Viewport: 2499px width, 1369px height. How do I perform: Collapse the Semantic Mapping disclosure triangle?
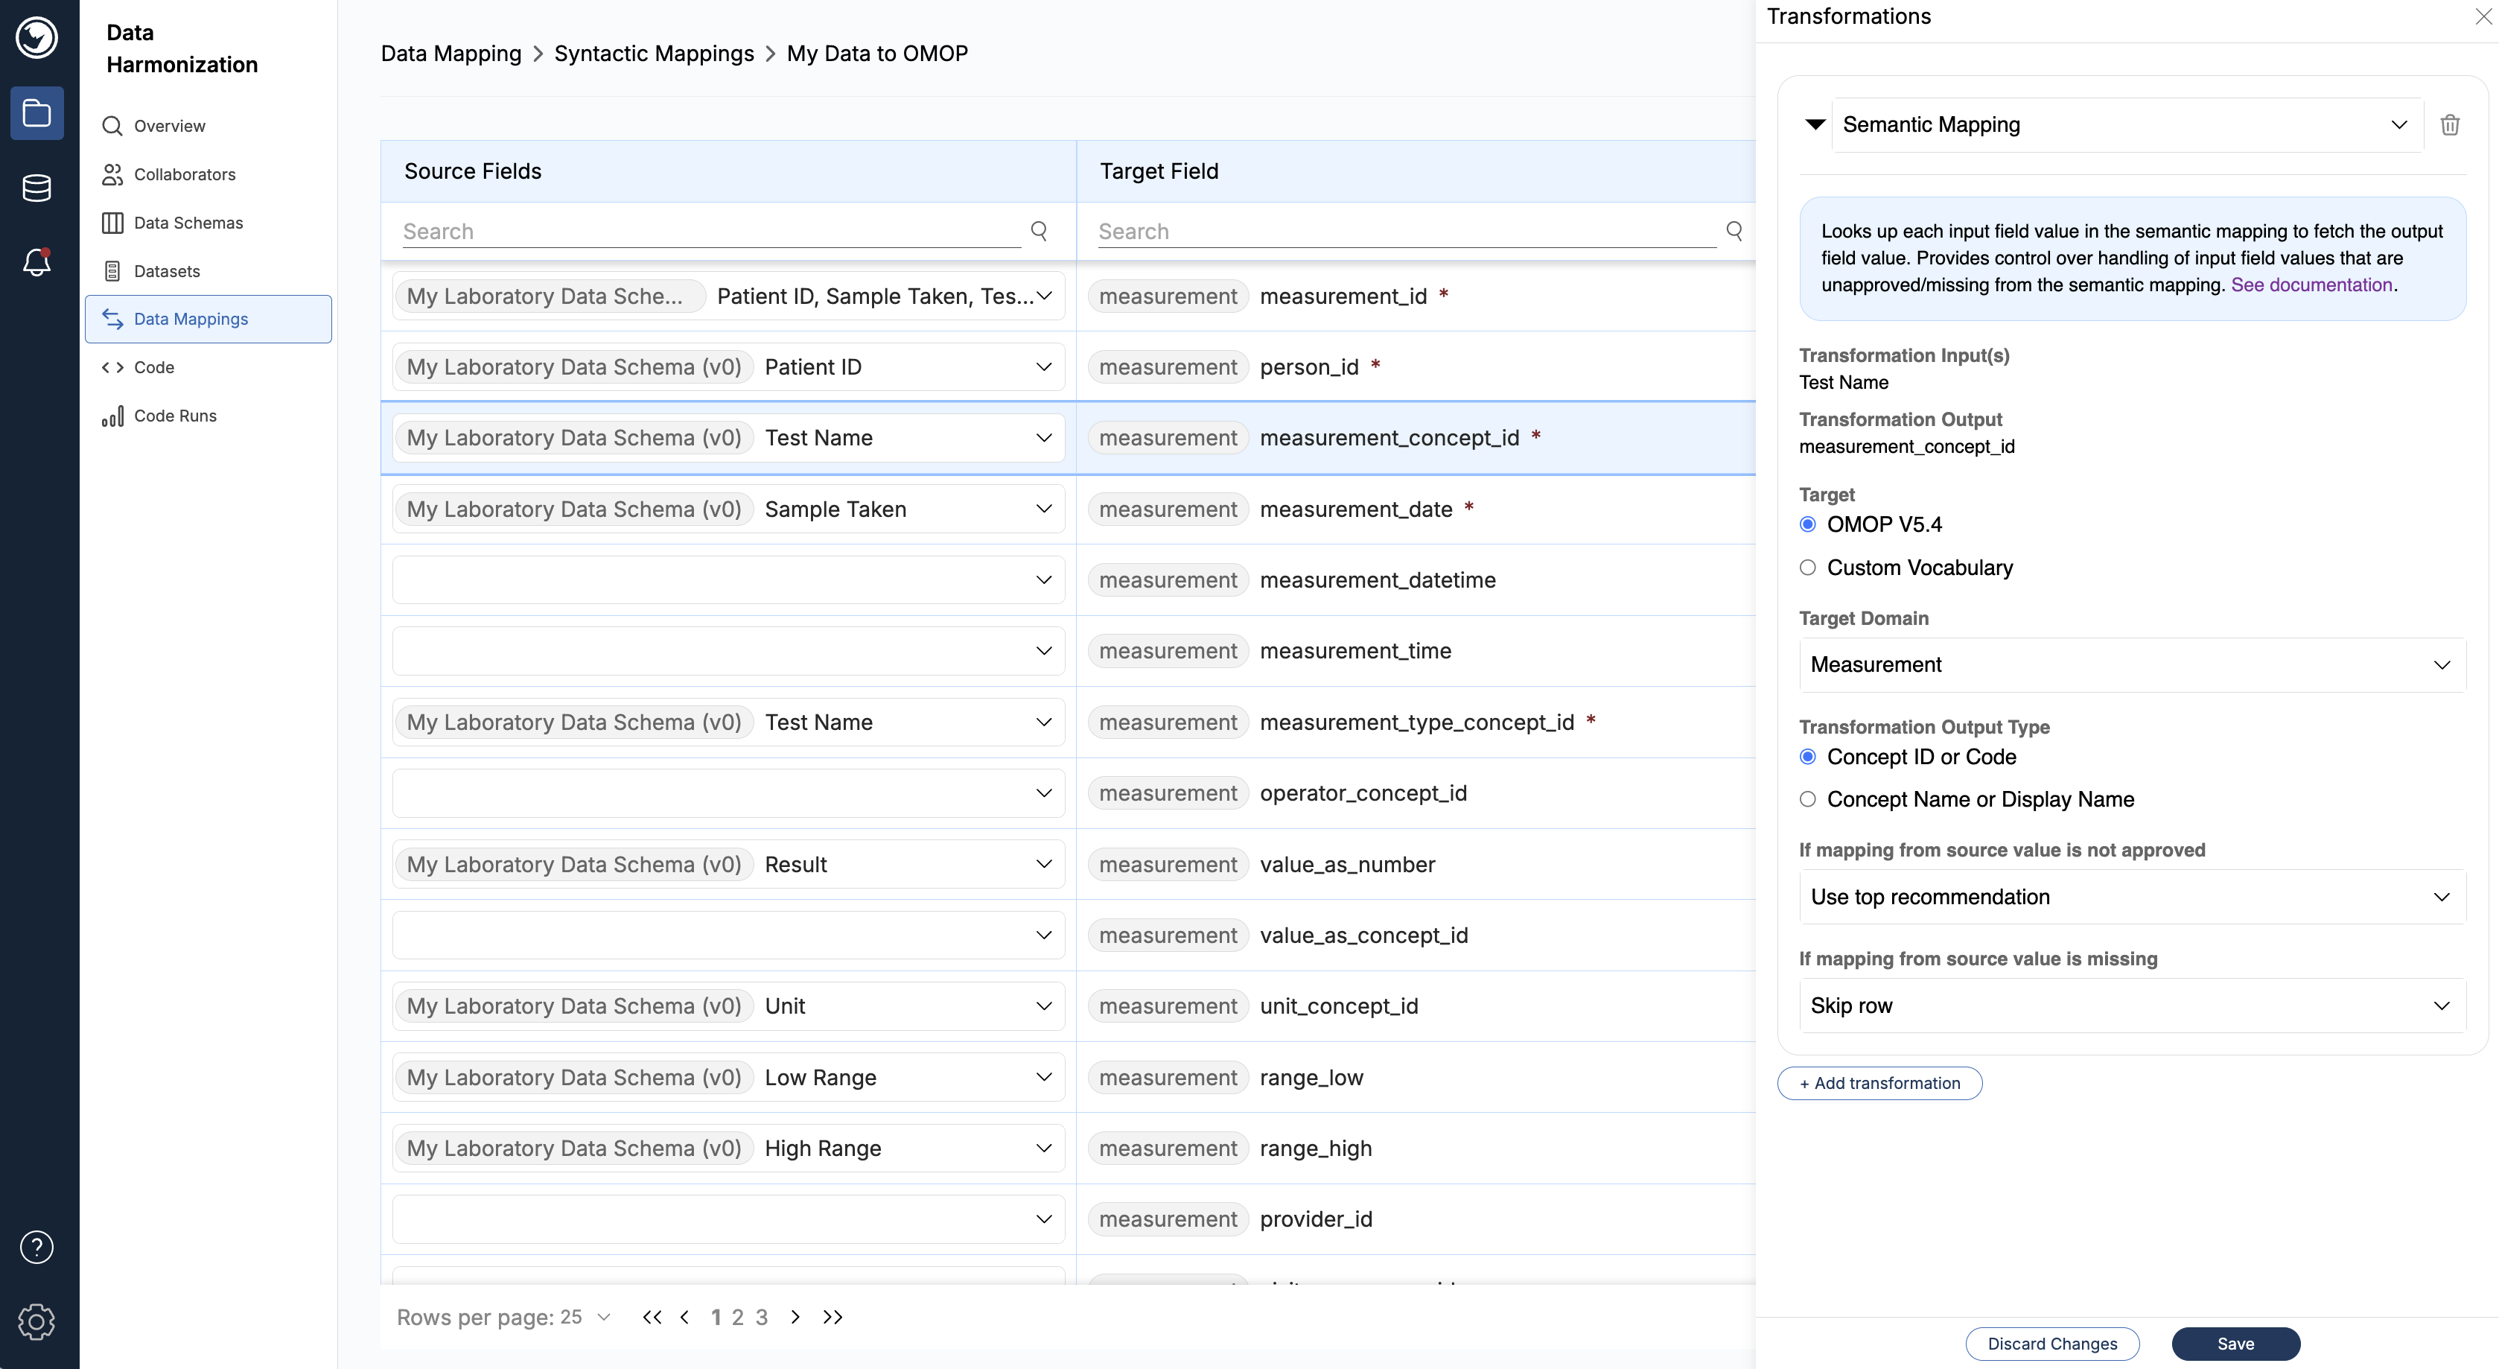(1814, 124)
